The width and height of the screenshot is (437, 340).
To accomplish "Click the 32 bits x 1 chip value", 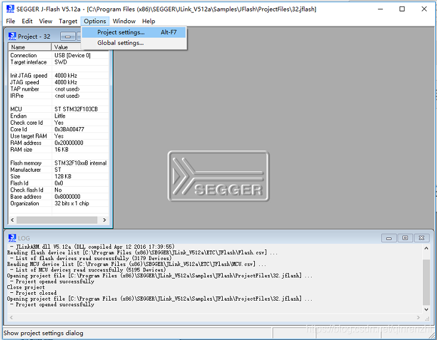I will pyautogui.click(x=72, y=203).
